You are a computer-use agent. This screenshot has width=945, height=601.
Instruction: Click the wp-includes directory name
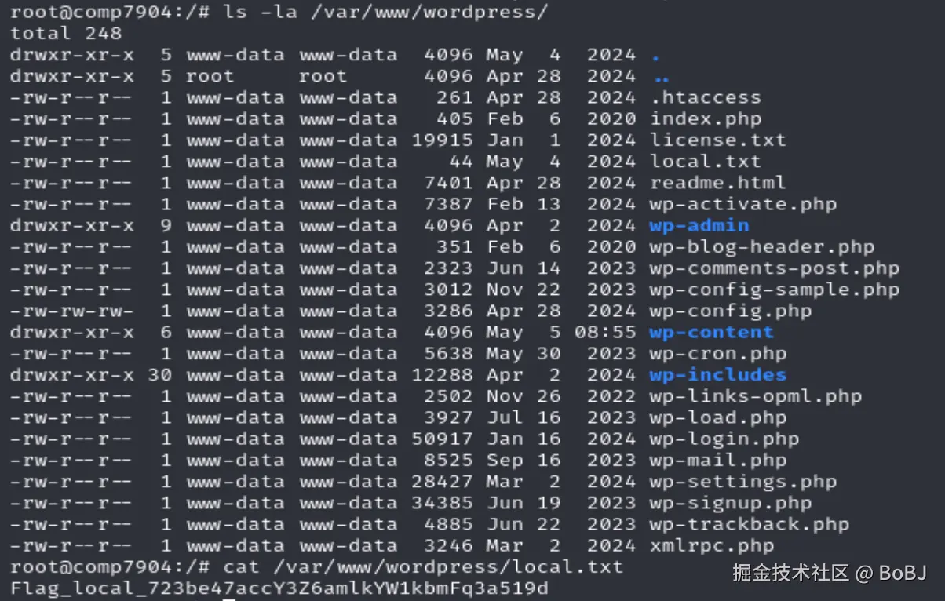coord(717,375)
